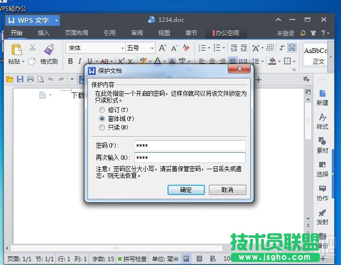Click the numbered list icon

tap(217, 48)
